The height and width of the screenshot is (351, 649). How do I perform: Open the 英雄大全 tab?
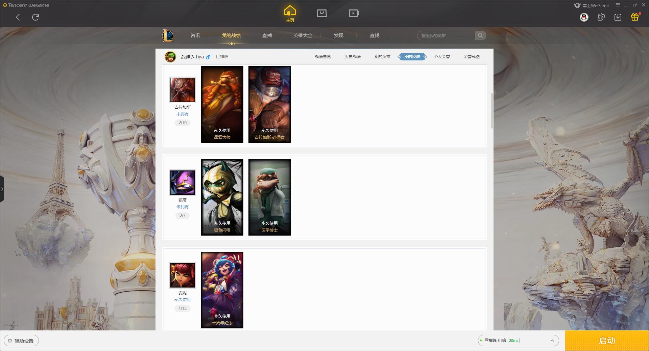303,35
